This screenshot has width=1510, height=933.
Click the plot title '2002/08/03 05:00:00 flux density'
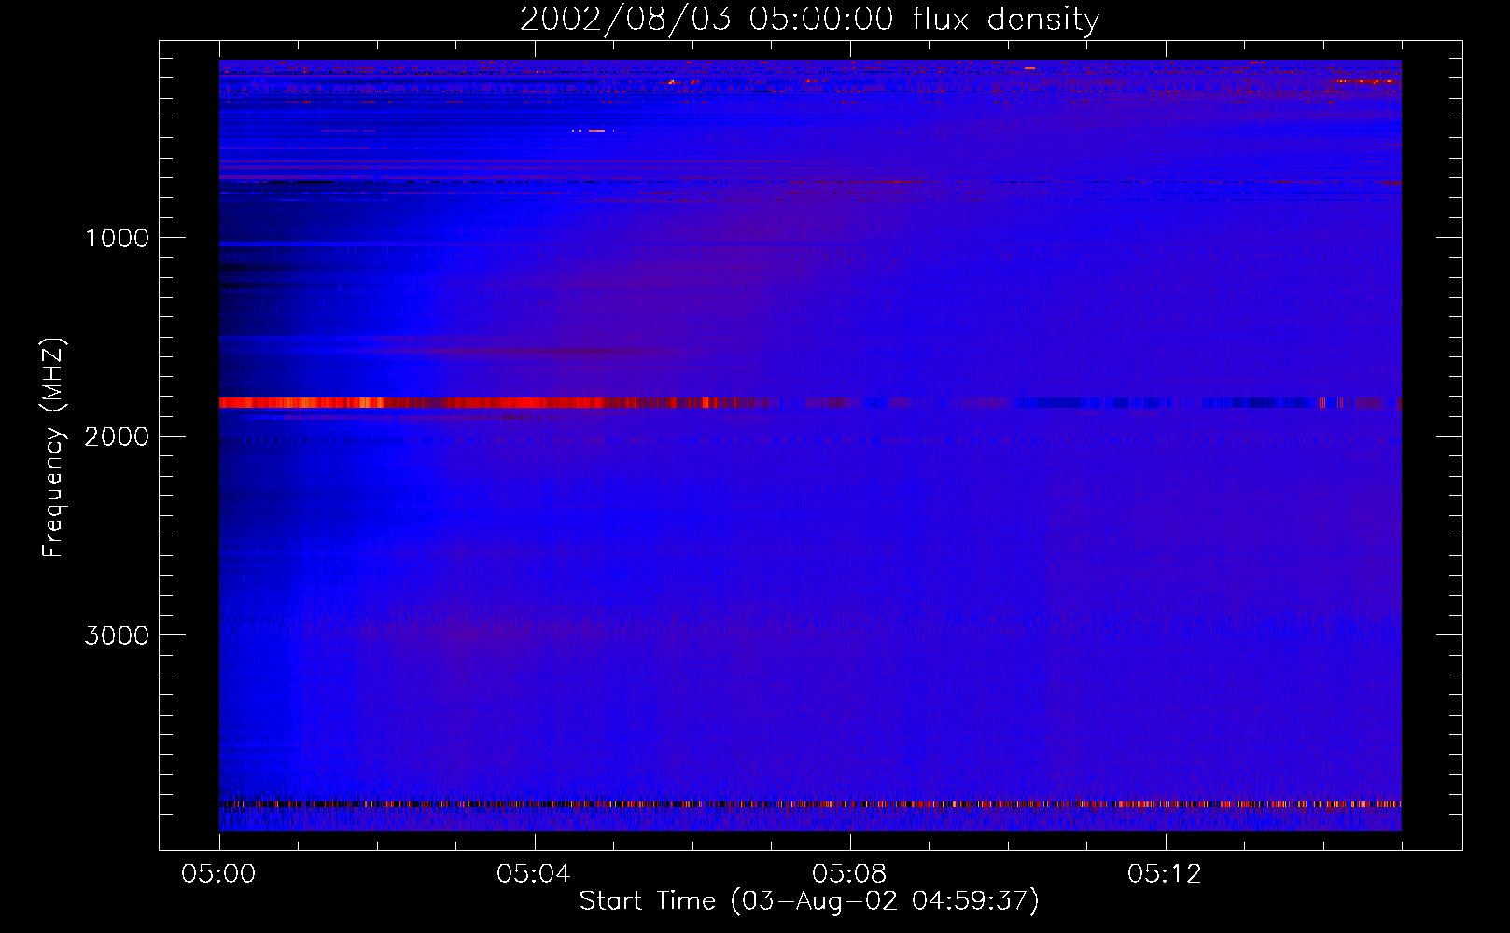(809, 20)
